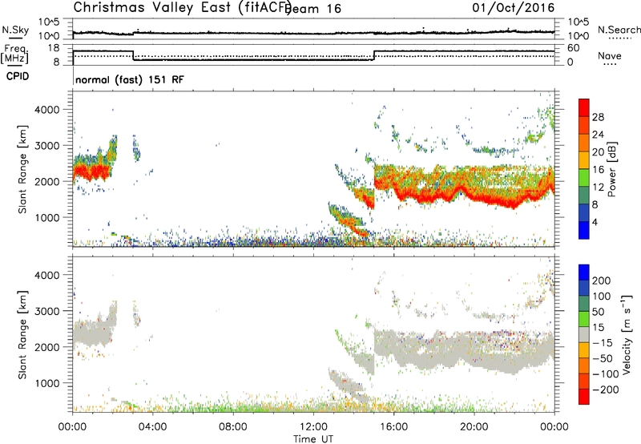The height and width of the screenshot is (444, 641).
Task: Click the 'N.Search' legend label
Action: tap(619, 30)
